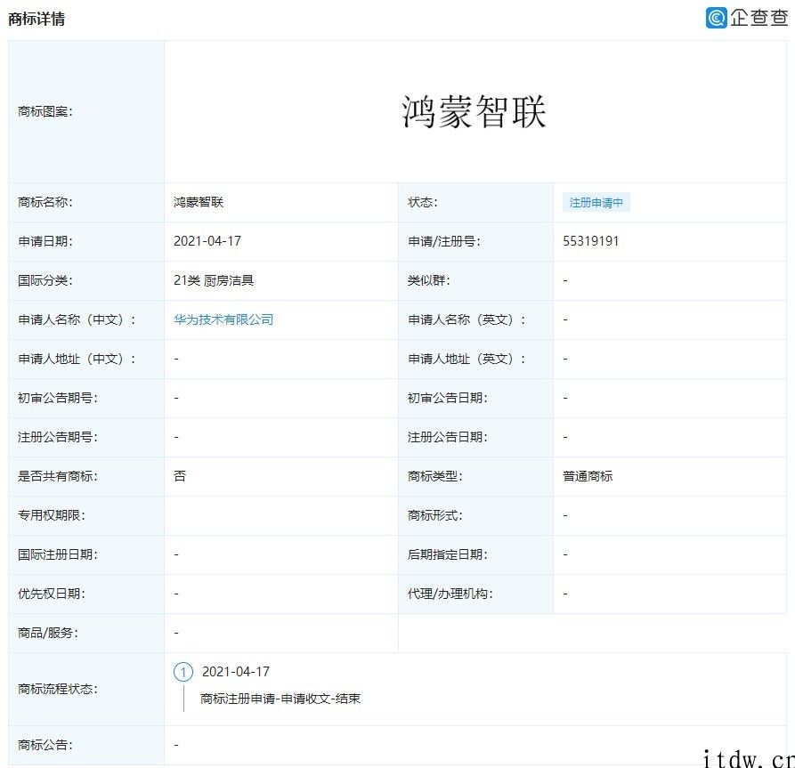Open the 华为技术有限公司 applicant link
795x768 pixels.
coord(223,319)
